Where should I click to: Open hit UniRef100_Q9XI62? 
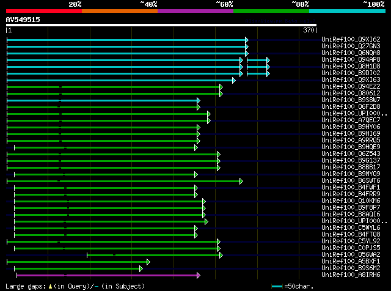351,39
